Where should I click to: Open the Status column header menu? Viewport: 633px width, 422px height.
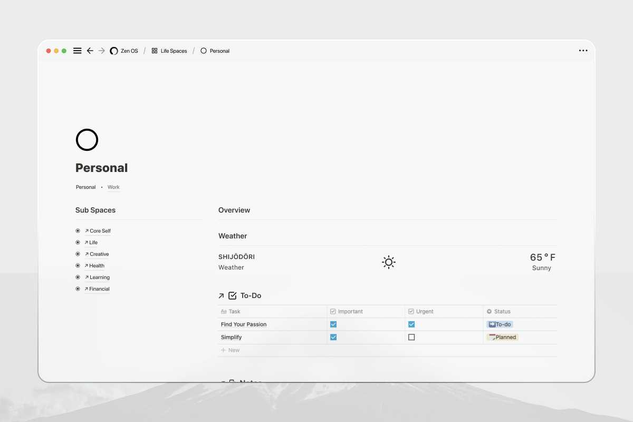click(x=520, y=312)
